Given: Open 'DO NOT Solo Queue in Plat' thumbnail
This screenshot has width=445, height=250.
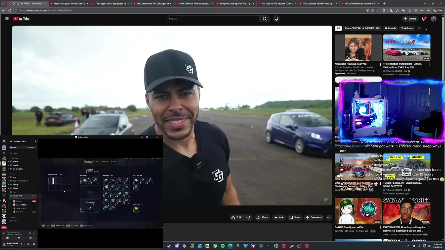Looking at the screenshot, I should pyautogui.click(x=358, y=211).
